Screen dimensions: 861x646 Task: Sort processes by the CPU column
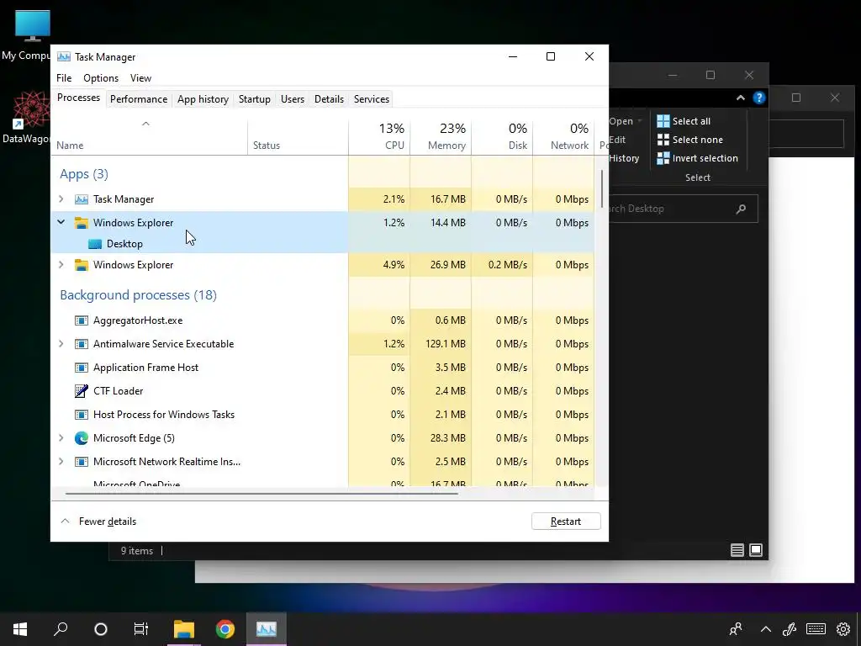[x=379, y=136]
